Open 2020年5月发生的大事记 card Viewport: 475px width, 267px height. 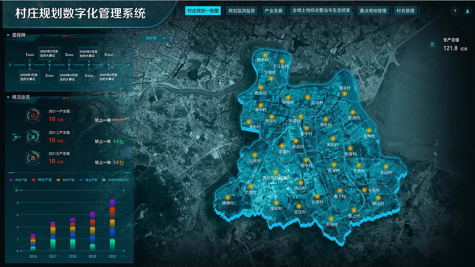[x=108, y=77]
